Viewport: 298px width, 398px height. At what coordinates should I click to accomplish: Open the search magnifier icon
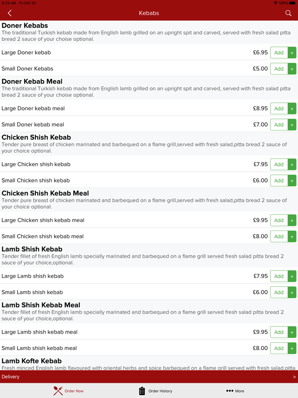tap(288, 13)
